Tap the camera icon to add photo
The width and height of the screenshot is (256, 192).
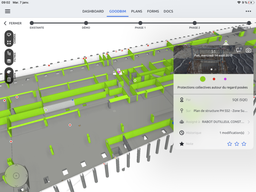pyautogui.click(x=248, y=50)
